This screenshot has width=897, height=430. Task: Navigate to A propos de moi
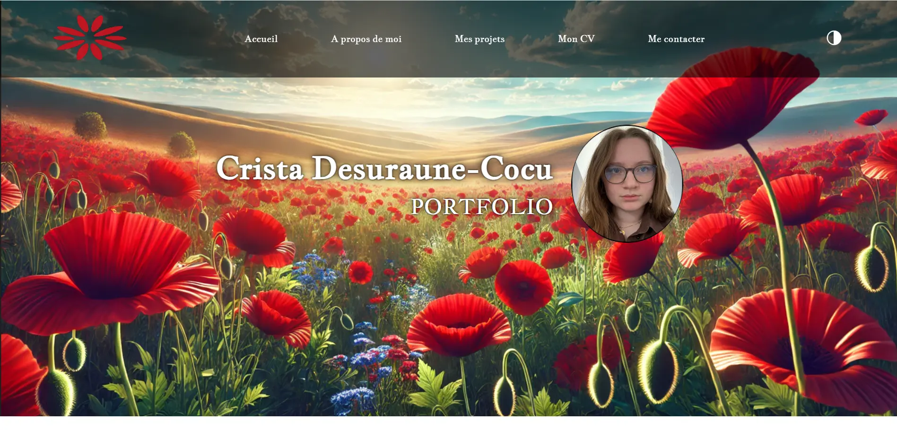pyautogui.click(x=366, y=39)
